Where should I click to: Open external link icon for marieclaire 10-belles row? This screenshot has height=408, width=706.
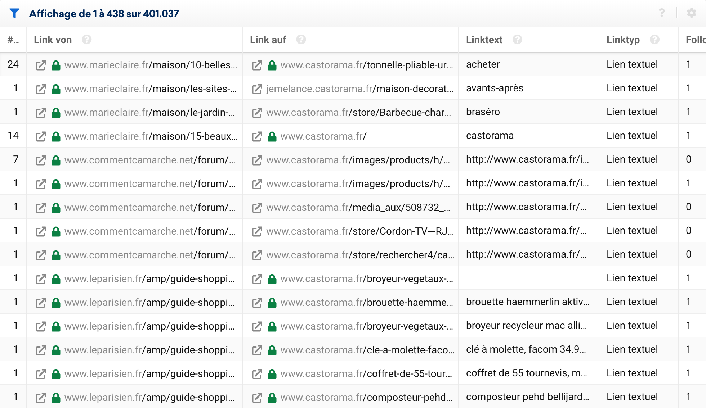41,65
